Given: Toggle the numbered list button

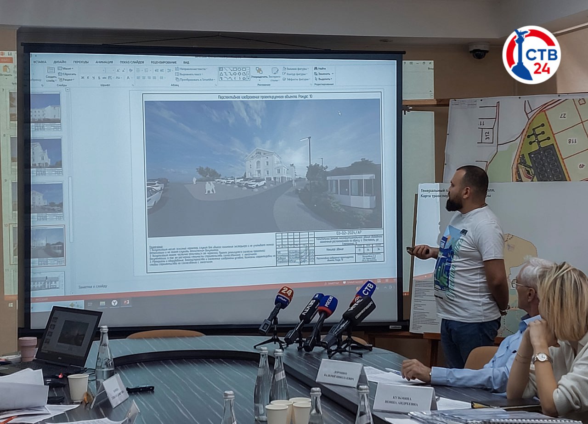Looking at the screenshot, I should coord(147,70).
